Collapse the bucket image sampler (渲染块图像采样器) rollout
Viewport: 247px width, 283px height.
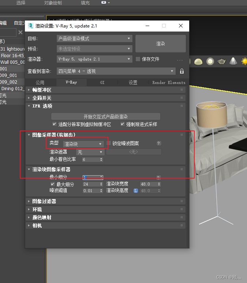pyautogui.click(x=105, y=169)
